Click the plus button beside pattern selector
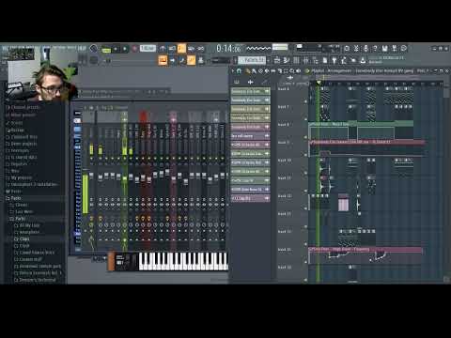The image size is (451, 338). pyautogui.click(x=269, y=60)
